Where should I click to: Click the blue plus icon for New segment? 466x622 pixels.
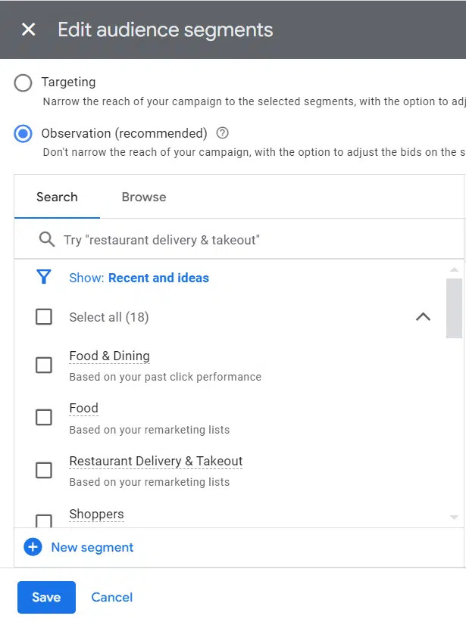[x=33, y=546]
